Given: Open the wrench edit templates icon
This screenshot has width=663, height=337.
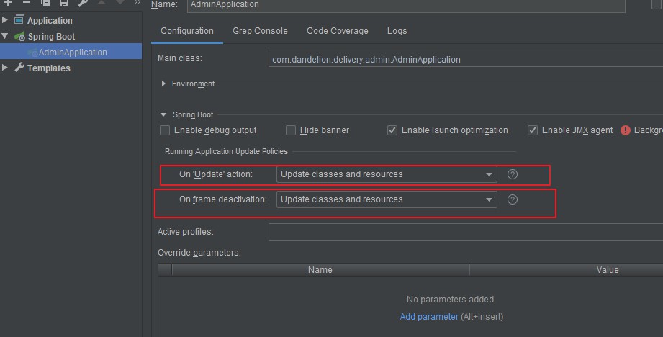Looking at the screenshot, I should pyautogui.click(x=83, y=3).
